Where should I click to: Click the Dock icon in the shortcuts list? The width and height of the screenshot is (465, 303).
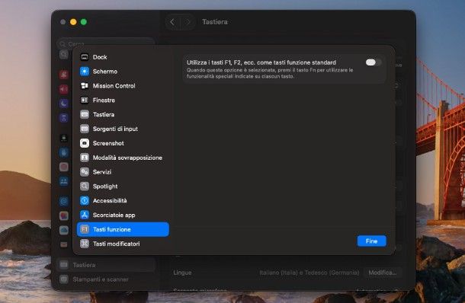[85, 57]
